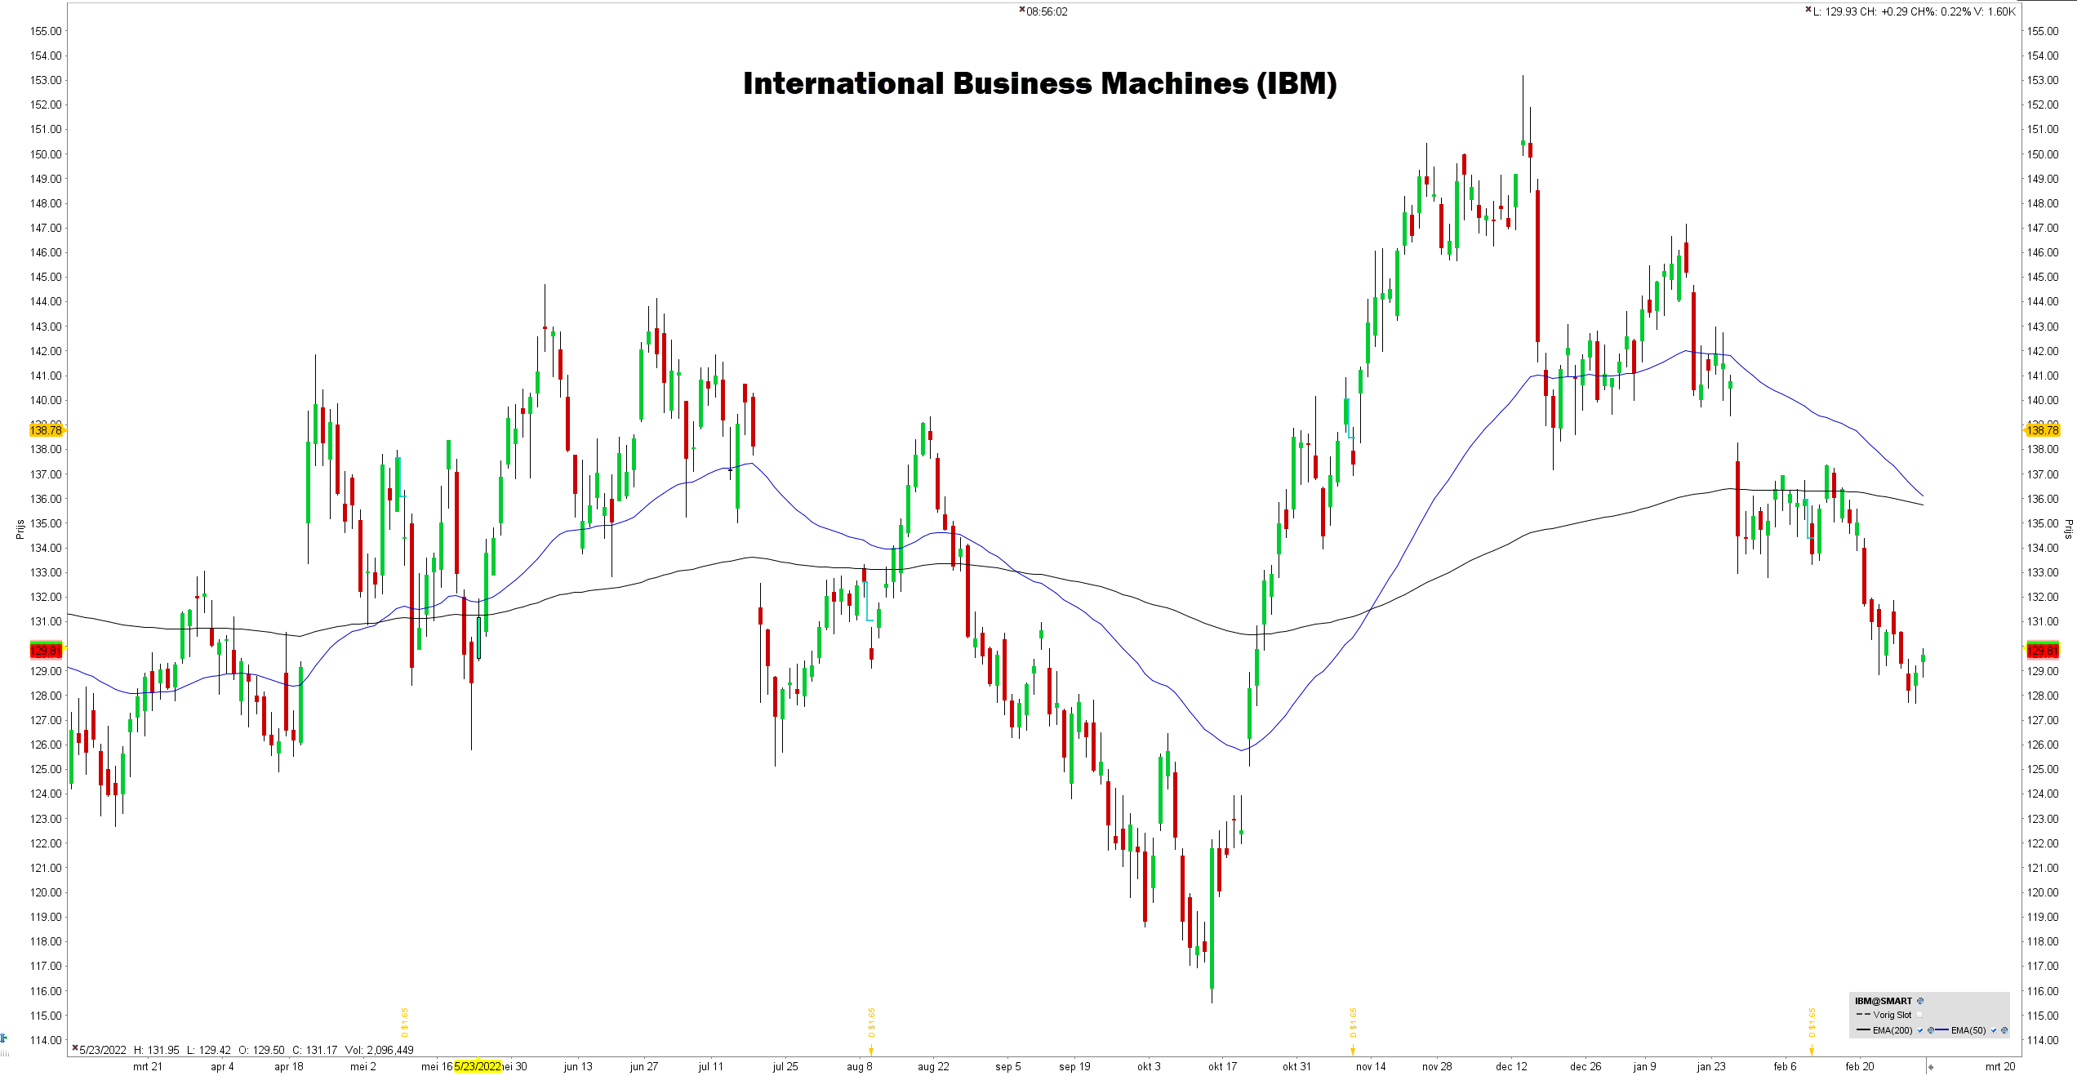Open EMA(50) settings icon in legend
This screenshot has height=1076, width=2077.
(x=2004, y=1030)
